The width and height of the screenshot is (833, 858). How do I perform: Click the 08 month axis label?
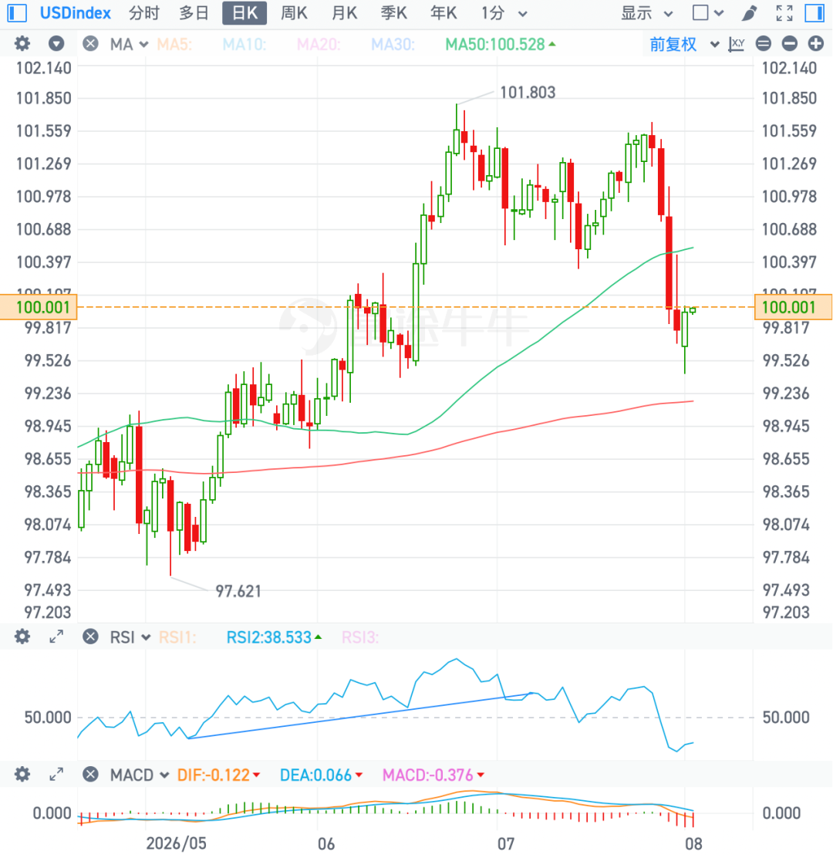point(693,844)
